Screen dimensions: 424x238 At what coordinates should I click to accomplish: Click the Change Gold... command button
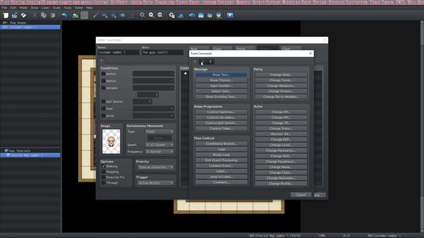coord(281,75)
